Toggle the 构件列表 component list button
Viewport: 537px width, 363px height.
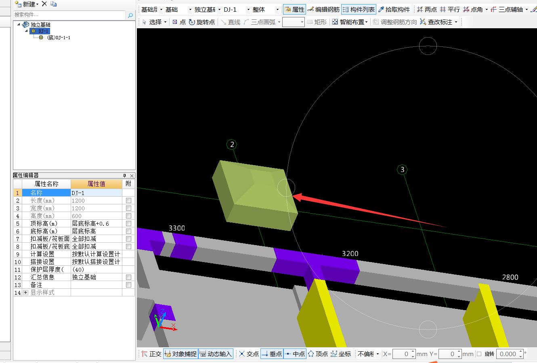click(359, 9)
